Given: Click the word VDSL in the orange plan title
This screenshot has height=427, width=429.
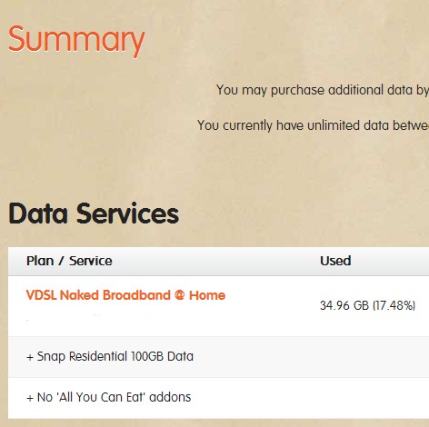Looking at the screenshot, I should point(42,295).
